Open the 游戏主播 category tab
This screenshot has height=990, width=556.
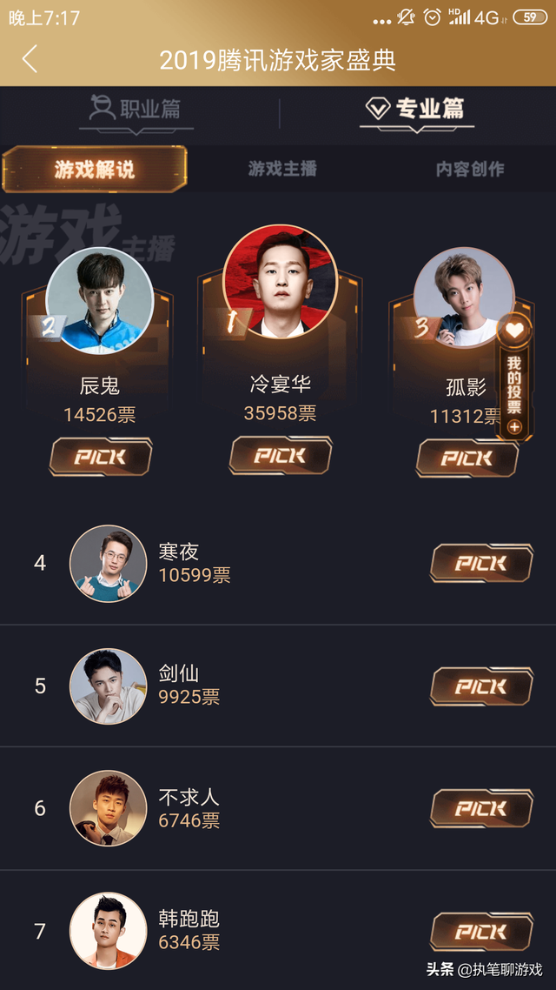tap(281, 169)
